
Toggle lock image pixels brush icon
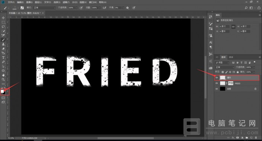pyautogui.click(x=226, y=72)
